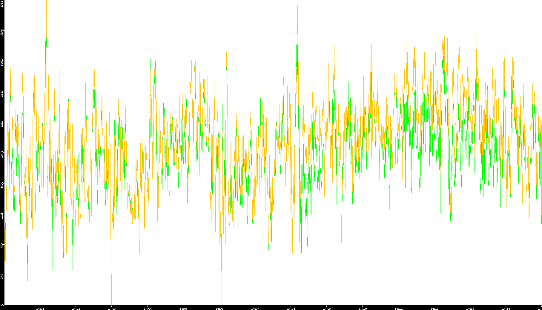Select the 3376 value axis label
The image size is (542, 310).
2,32
